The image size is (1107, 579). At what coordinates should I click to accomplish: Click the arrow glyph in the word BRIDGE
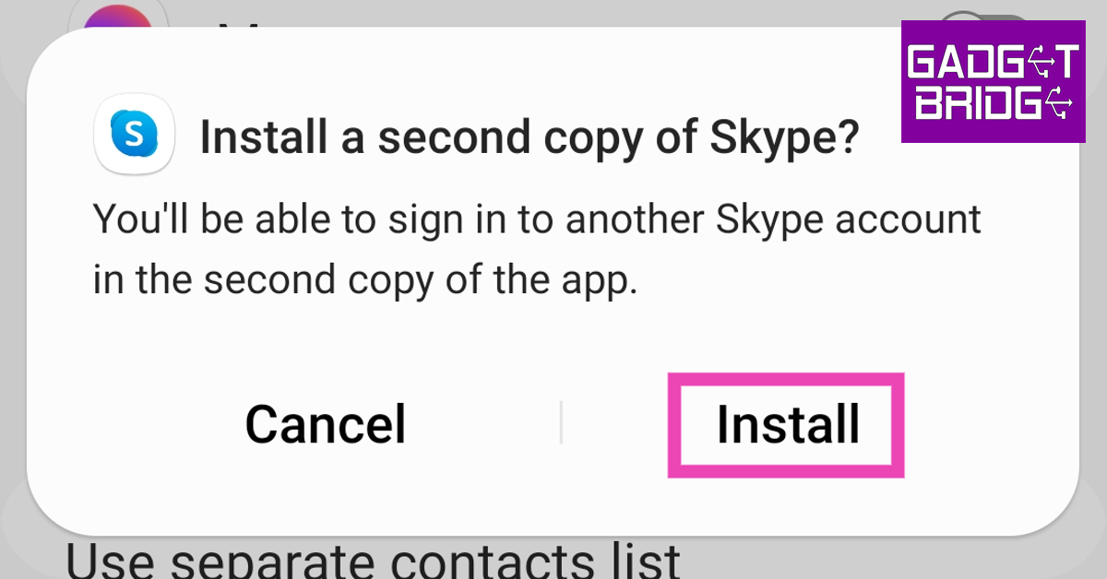[1061, 103]
